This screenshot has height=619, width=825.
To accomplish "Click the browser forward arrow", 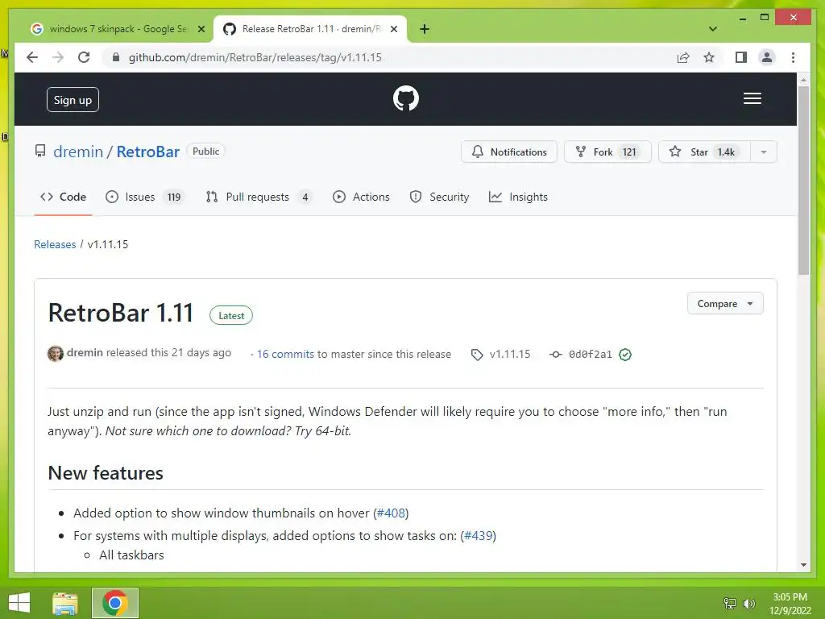I will [x=58, y=57].
